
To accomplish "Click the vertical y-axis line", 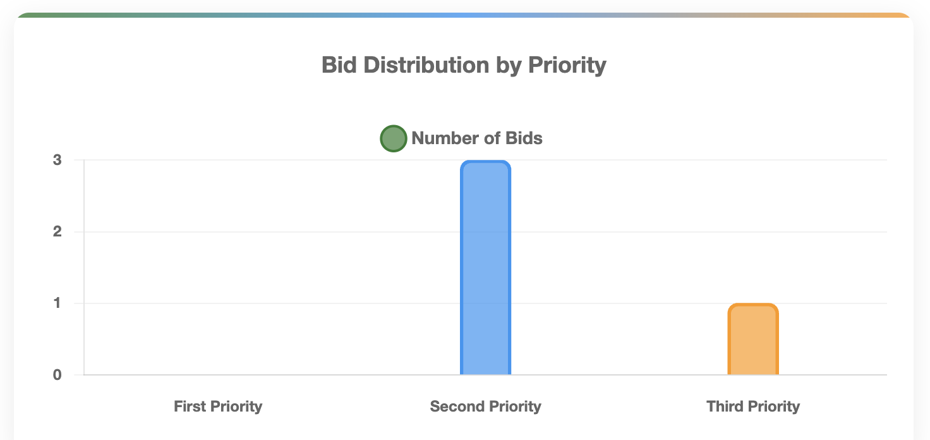I will (83, 266).
